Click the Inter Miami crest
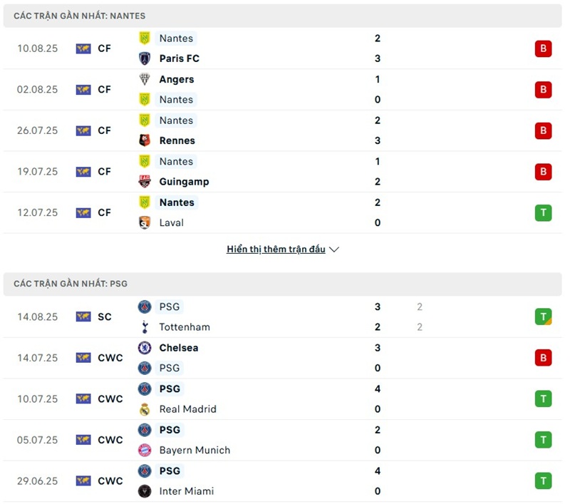This screenshot has width=570, height=504. (145, 491)
